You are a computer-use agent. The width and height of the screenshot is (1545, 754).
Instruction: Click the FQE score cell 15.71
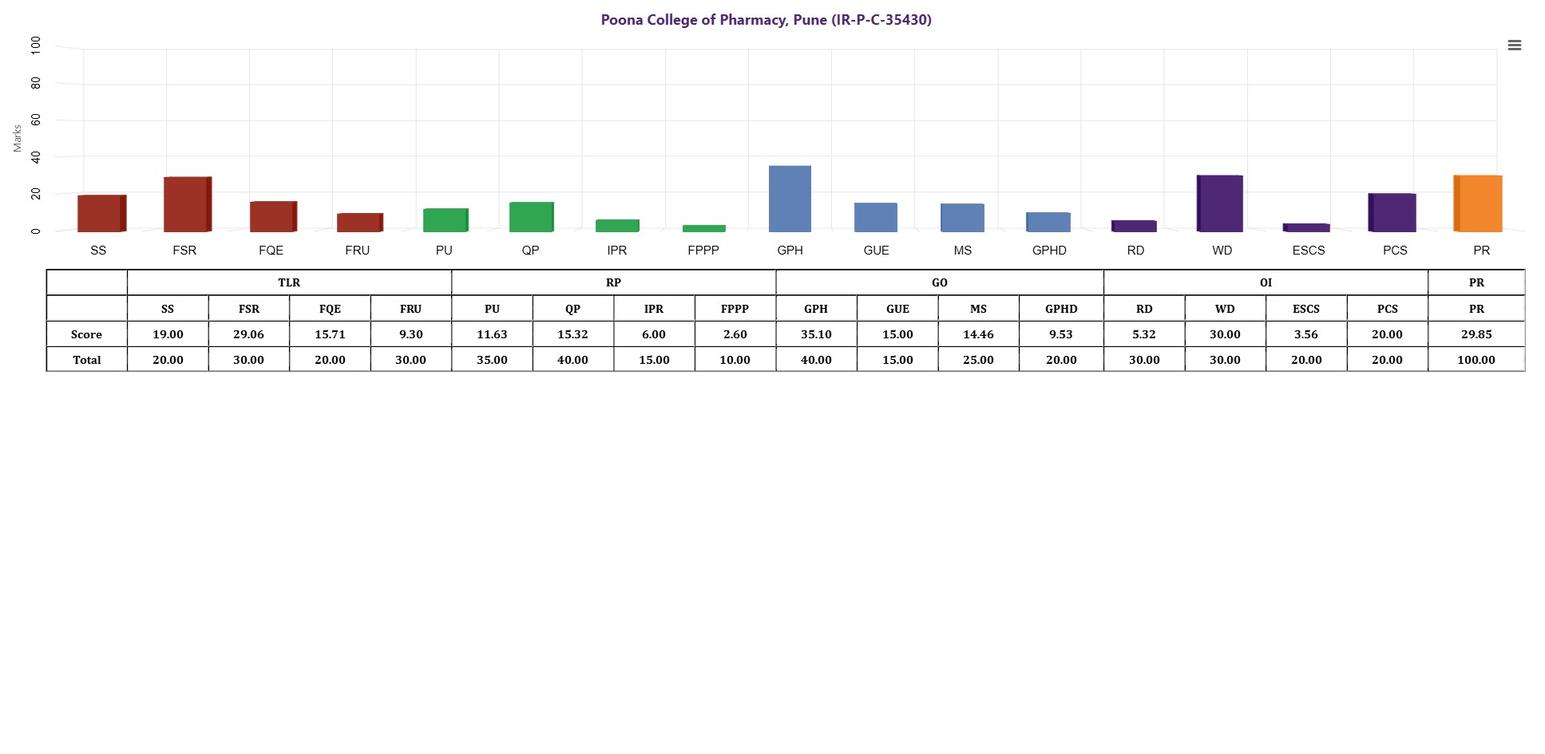[330, 334]
